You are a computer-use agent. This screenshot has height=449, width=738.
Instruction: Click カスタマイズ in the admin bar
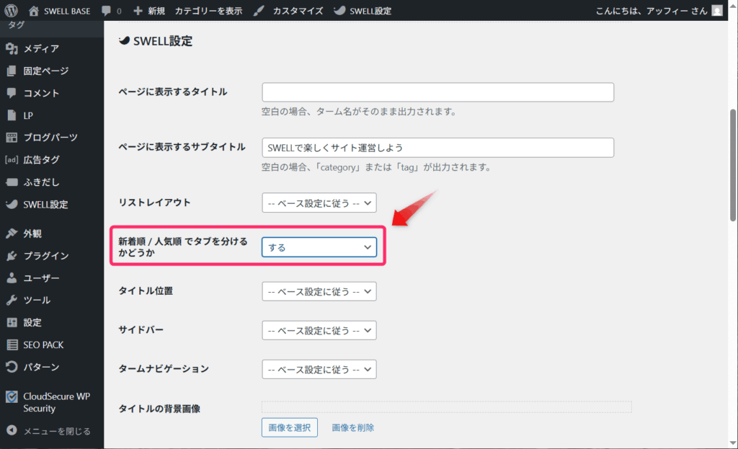coord(298,10)
